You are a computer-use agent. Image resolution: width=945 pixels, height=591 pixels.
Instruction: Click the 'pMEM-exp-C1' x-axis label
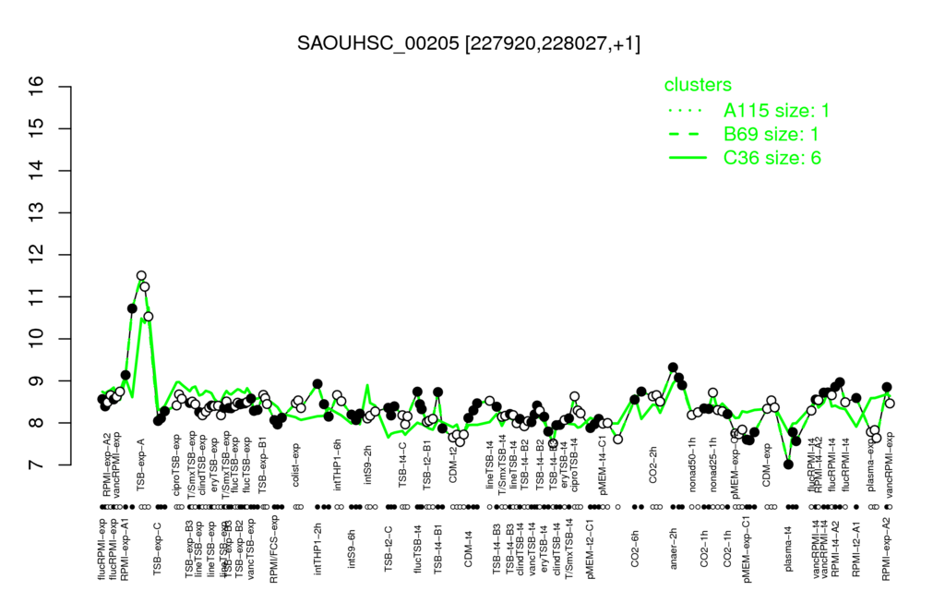pos(748,549)
